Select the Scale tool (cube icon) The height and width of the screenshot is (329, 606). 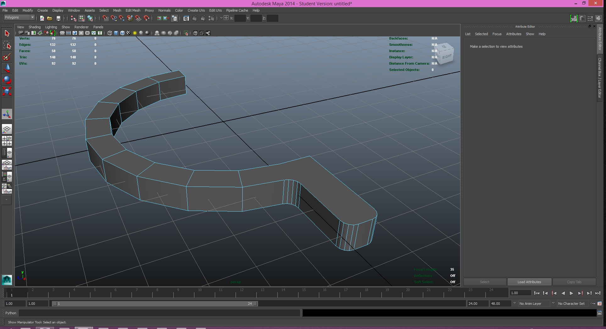pyautogui.click(x=7, y=91)
